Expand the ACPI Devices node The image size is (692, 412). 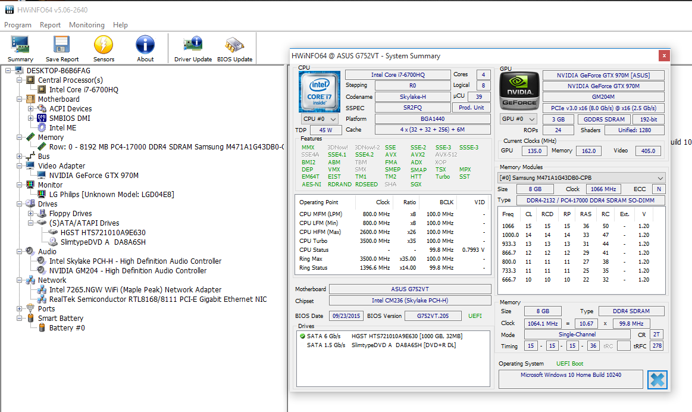pyautogui.click(x=30, y=108)
